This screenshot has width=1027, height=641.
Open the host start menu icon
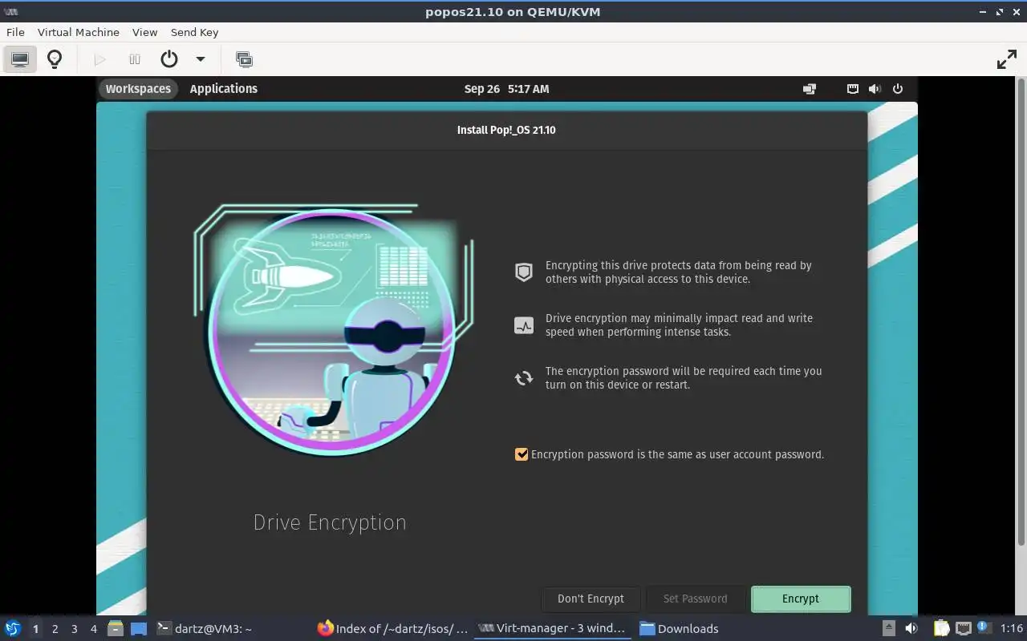(12, 628)
